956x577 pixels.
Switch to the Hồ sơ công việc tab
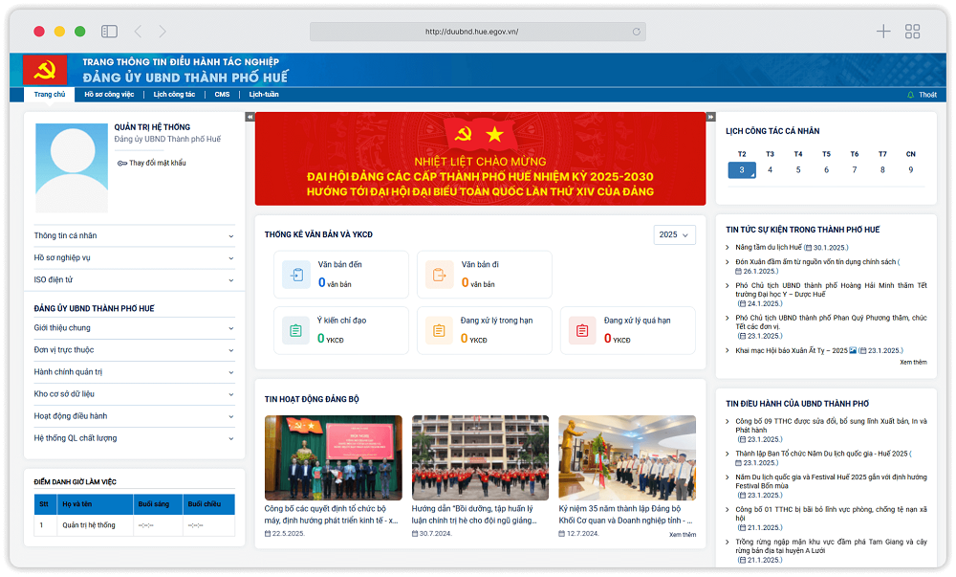tap(109, 95)
